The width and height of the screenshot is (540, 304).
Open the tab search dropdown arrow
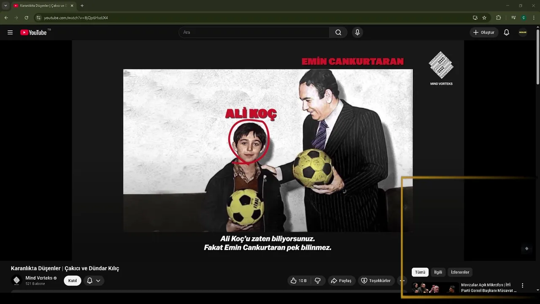pyautogui.click(x=5, y=5)
